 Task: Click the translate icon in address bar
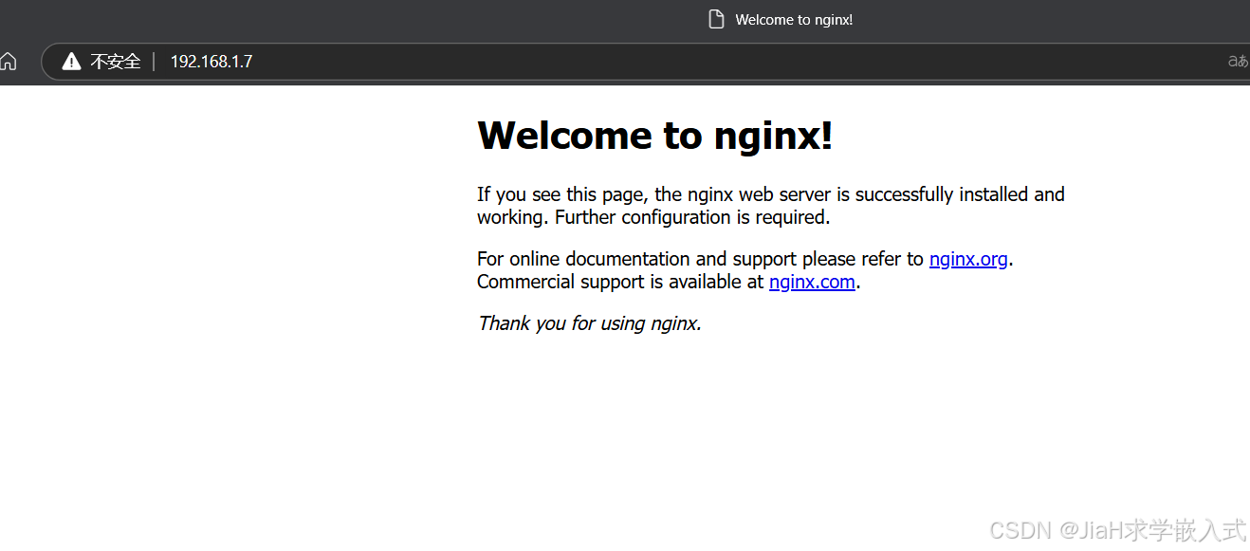(1238, 62)
